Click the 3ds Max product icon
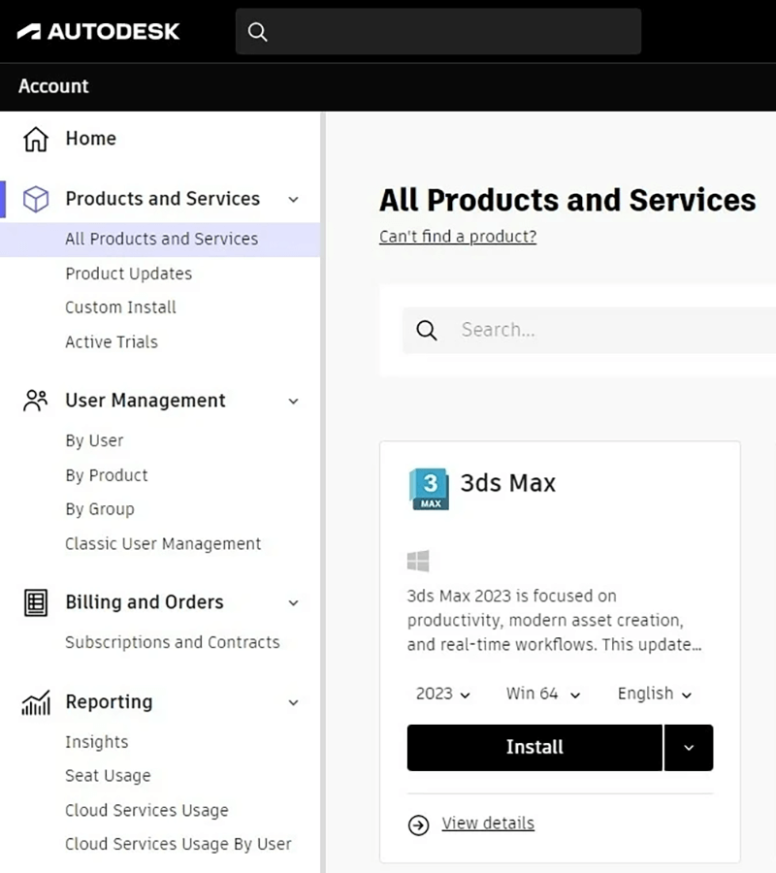Screen dimensions: 776x873 pyautogui.click(x=429, y=489)
